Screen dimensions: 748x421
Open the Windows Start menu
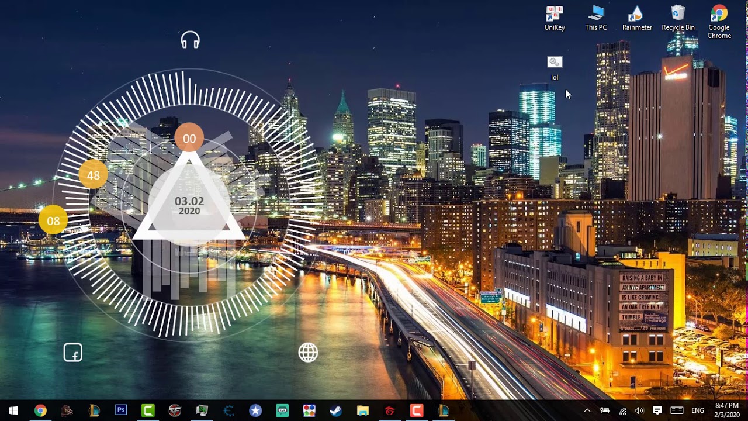13,410
